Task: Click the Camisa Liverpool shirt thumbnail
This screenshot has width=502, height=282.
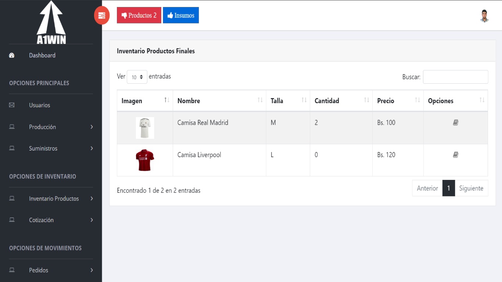Action: point(145,160)
